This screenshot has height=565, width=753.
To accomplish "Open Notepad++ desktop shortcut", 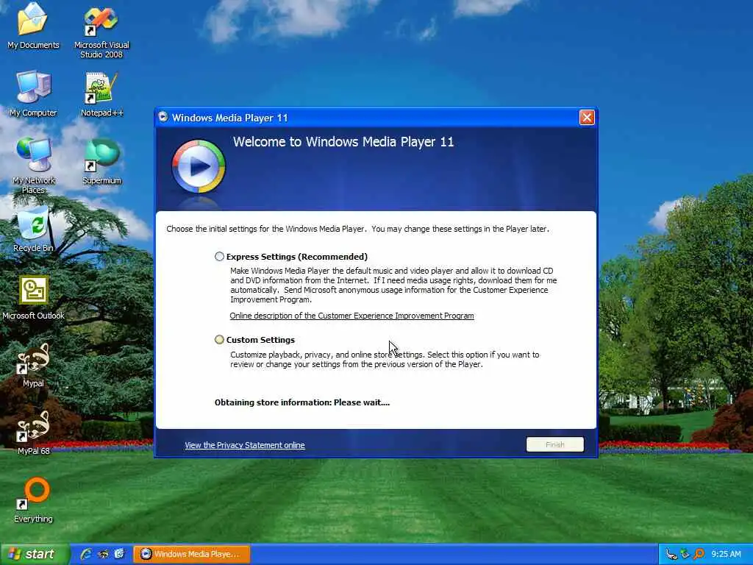I will coord(101,94).
